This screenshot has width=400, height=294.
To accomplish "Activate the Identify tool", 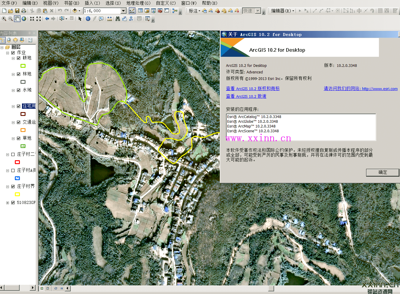I will 88,19.
